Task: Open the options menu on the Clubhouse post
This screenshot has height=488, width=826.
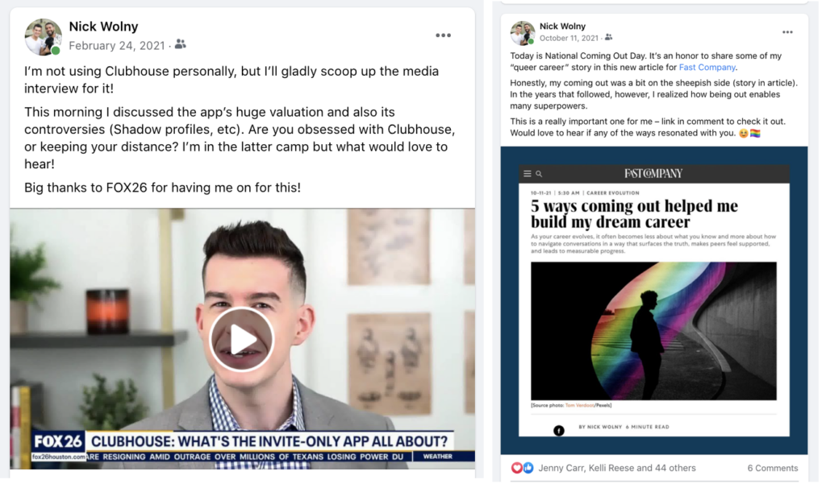Action: click(x=443, y=35)
